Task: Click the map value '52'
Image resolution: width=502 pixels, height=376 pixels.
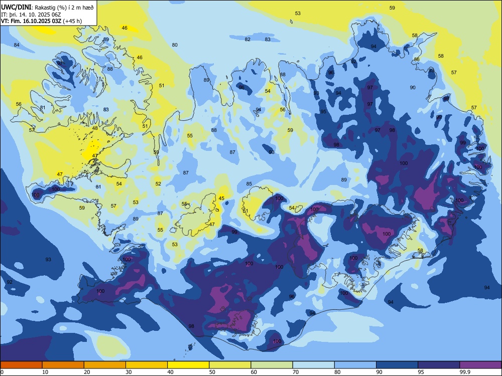Action: (158, 184)
